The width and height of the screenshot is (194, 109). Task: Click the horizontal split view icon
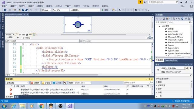(150, 38)
